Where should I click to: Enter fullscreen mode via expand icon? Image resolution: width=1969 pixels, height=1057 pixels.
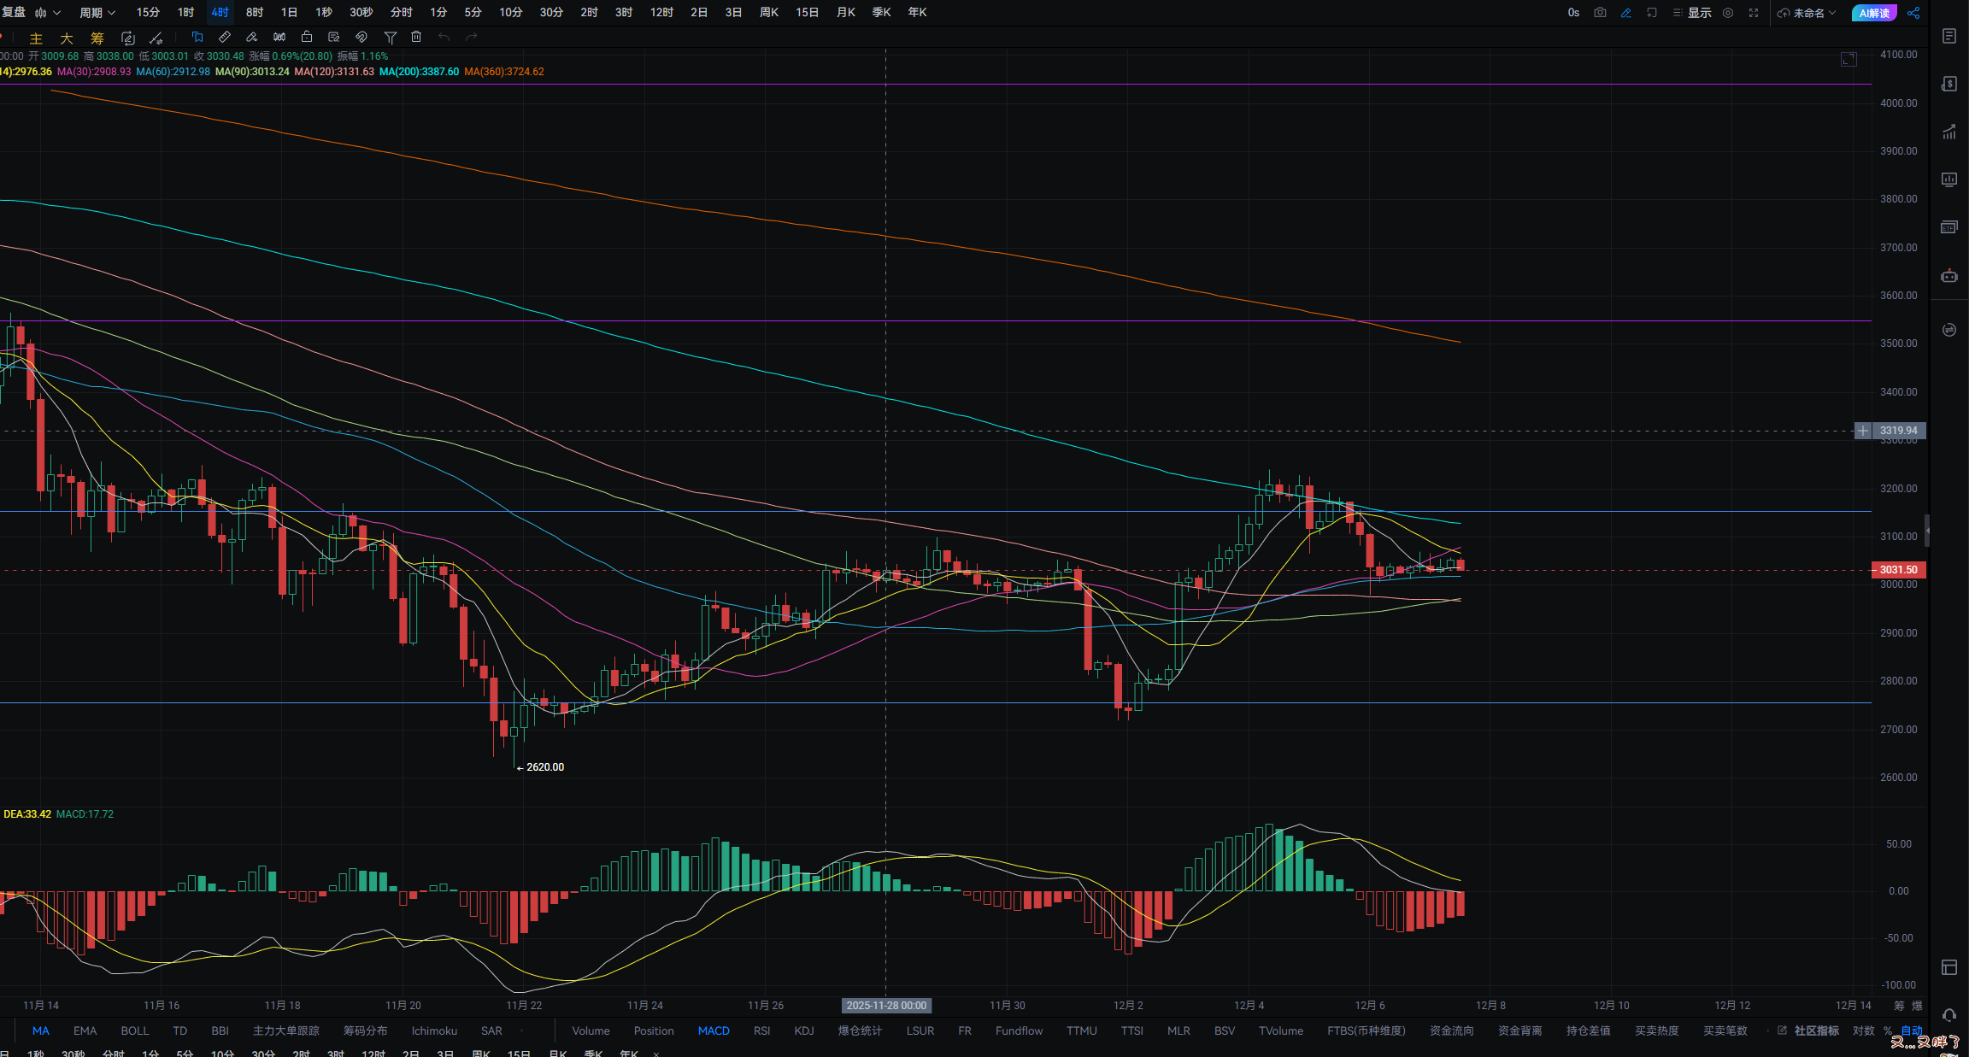pos(1754,13)
